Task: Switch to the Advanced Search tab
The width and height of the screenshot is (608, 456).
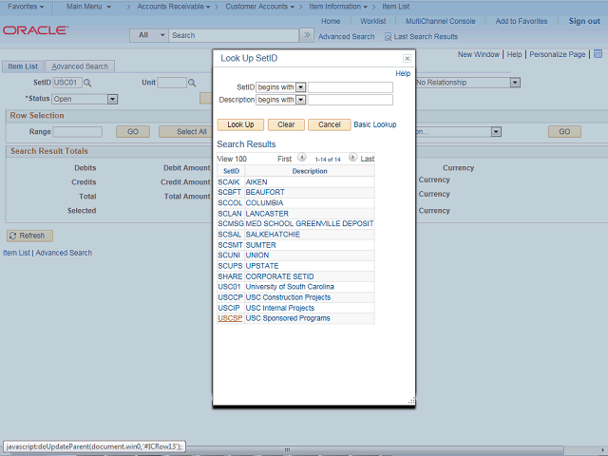Action: pyautogui.click(x=80, y=66)
